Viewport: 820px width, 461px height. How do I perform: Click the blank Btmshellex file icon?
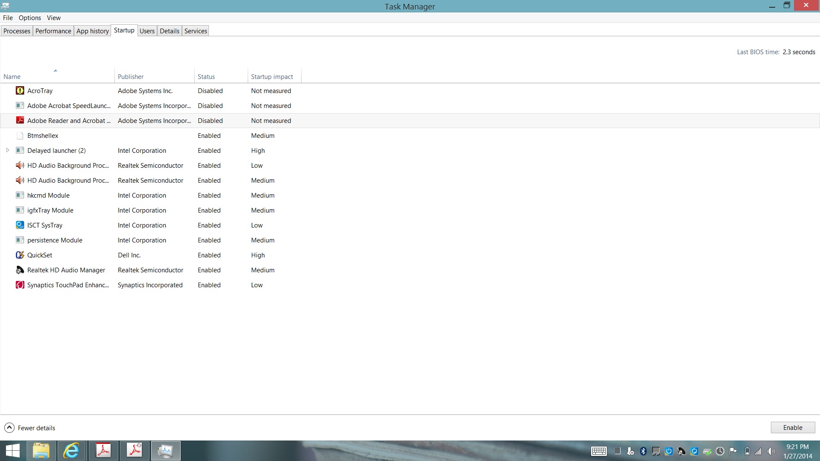[x=20, y=135]
